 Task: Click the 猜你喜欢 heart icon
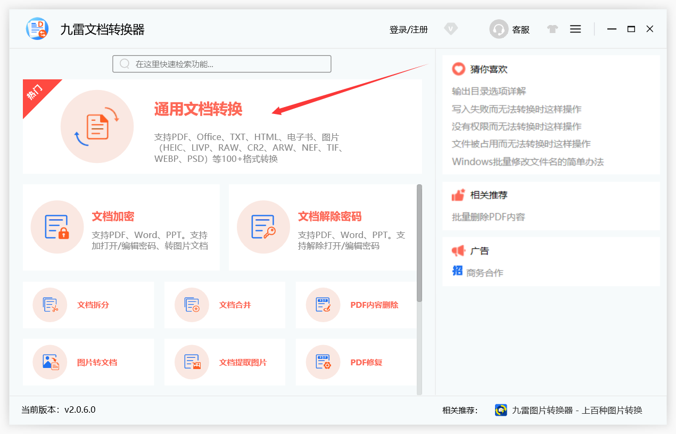458,69
